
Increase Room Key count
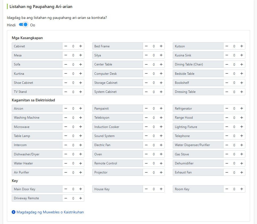(x=242, y=189)
